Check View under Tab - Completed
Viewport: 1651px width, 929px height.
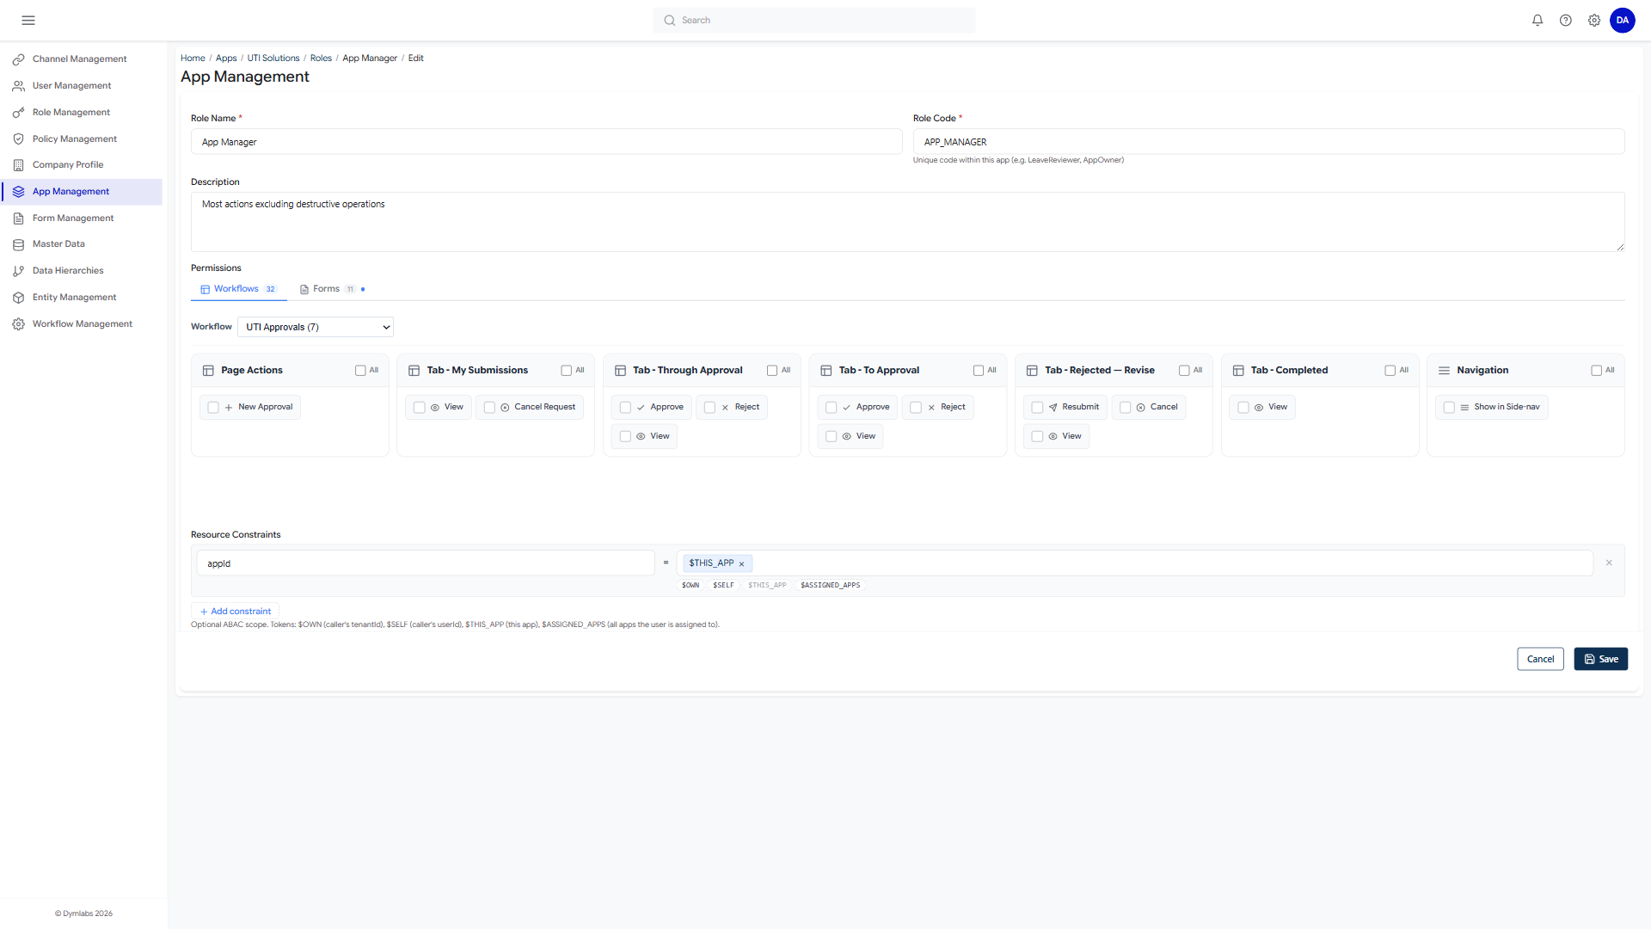(x=1243, y=408)
